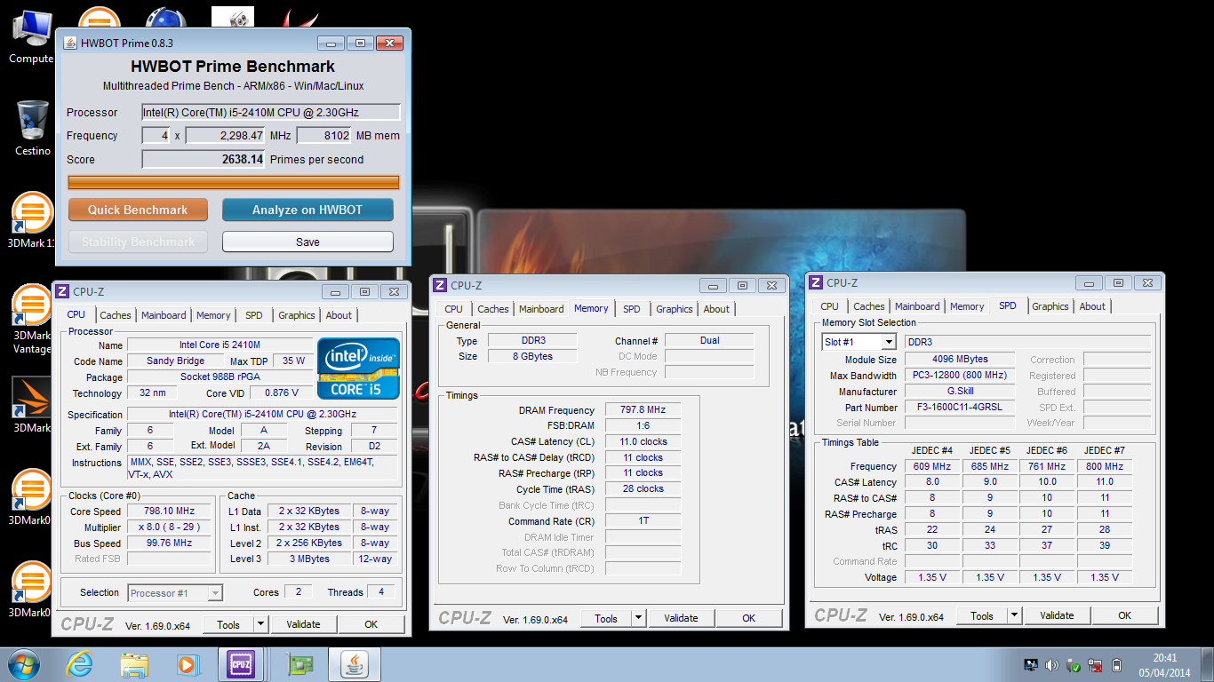
Task: Open the network status tray icon
Action: [x=1095, y=665]
